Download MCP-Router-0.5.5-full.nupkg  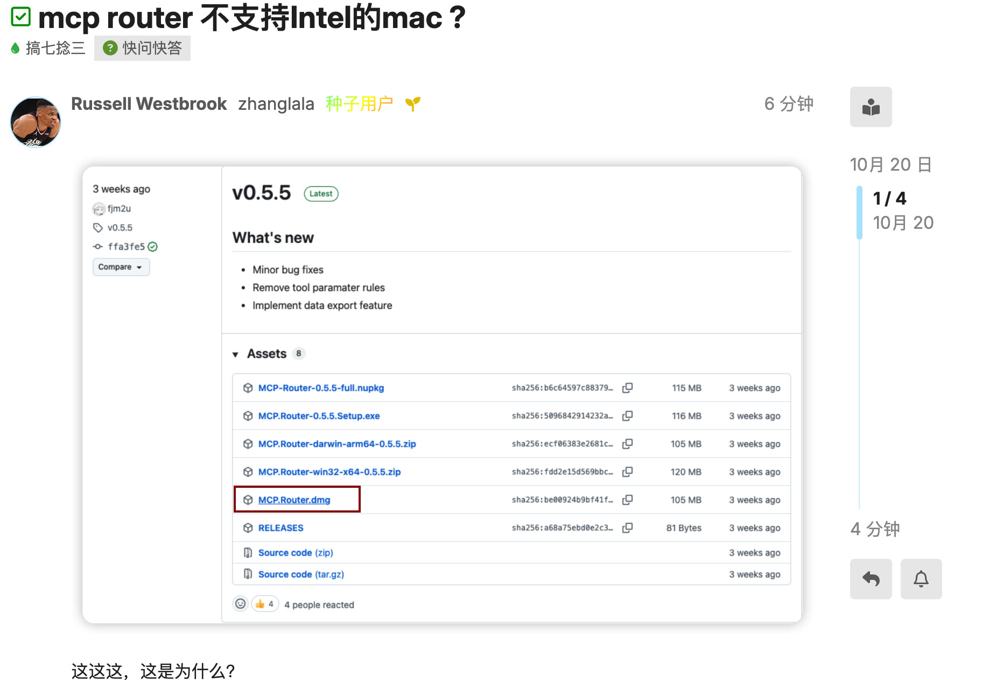pos(321,388)
